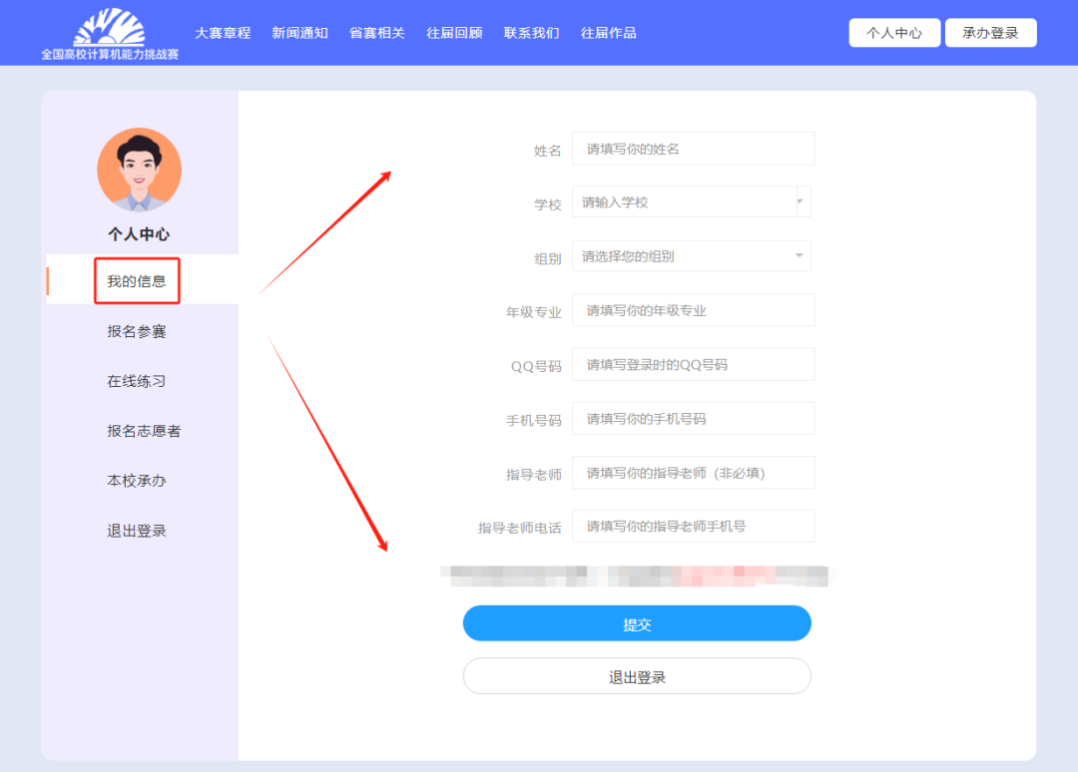Click the 承办登录 button
The width and height of the screenshot is (1078, 772).
990,33
